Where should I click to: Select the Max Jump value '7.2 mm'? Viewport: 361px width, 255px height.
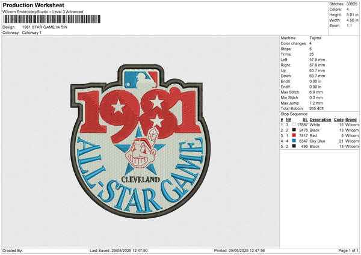[x=316, y=103]
